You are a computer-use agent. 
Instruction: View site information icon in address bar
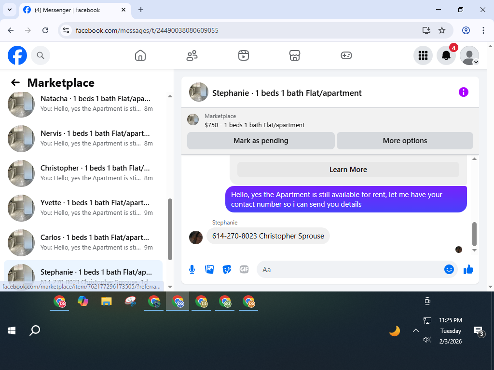[66, 30]
